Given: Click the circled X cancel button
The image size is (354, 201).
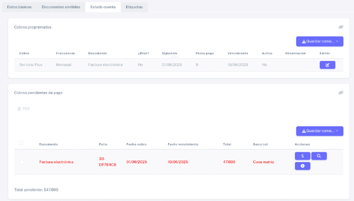Looking at the screenshot, I should click(302, 166).
